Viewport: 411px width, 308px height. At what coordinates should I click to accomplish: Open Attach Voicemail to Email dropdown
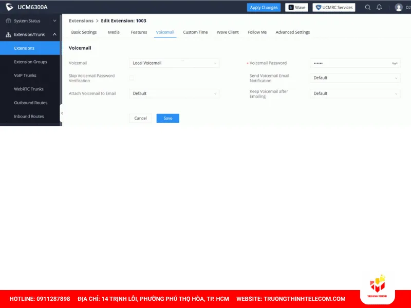coord(174,93)
